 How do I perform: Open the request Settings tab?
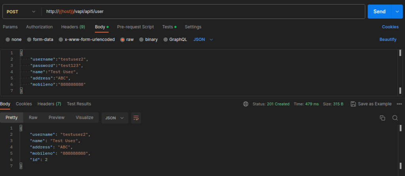click(x=193, y=27)
